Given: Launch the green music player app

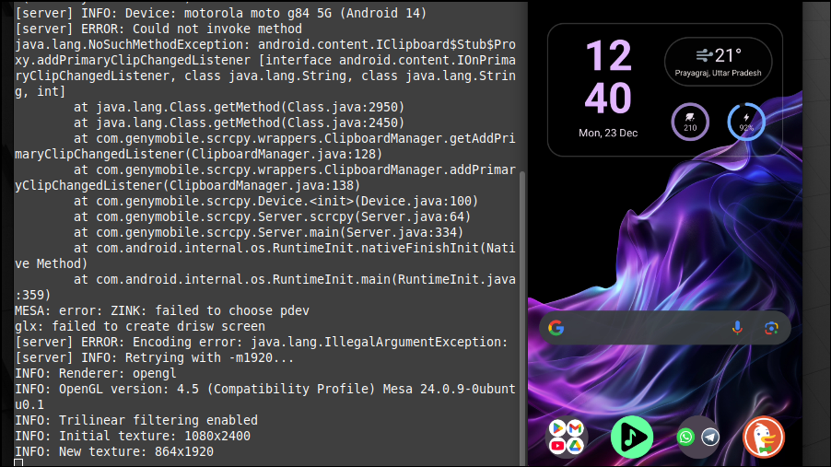Looking at the screenshot, I should [x=632, y=438].
